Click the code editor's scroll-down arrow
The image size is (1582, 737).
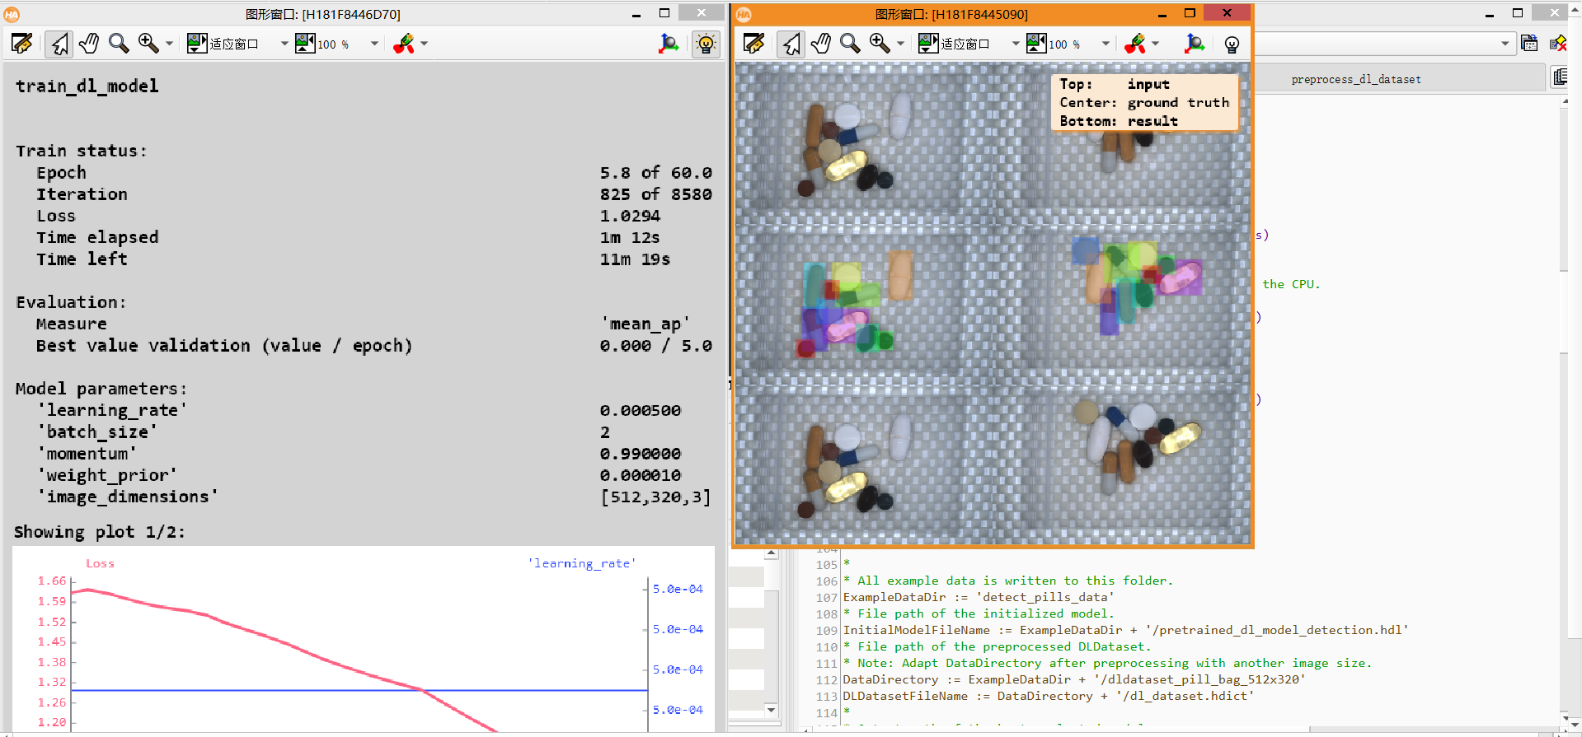tap(1565, 719)
